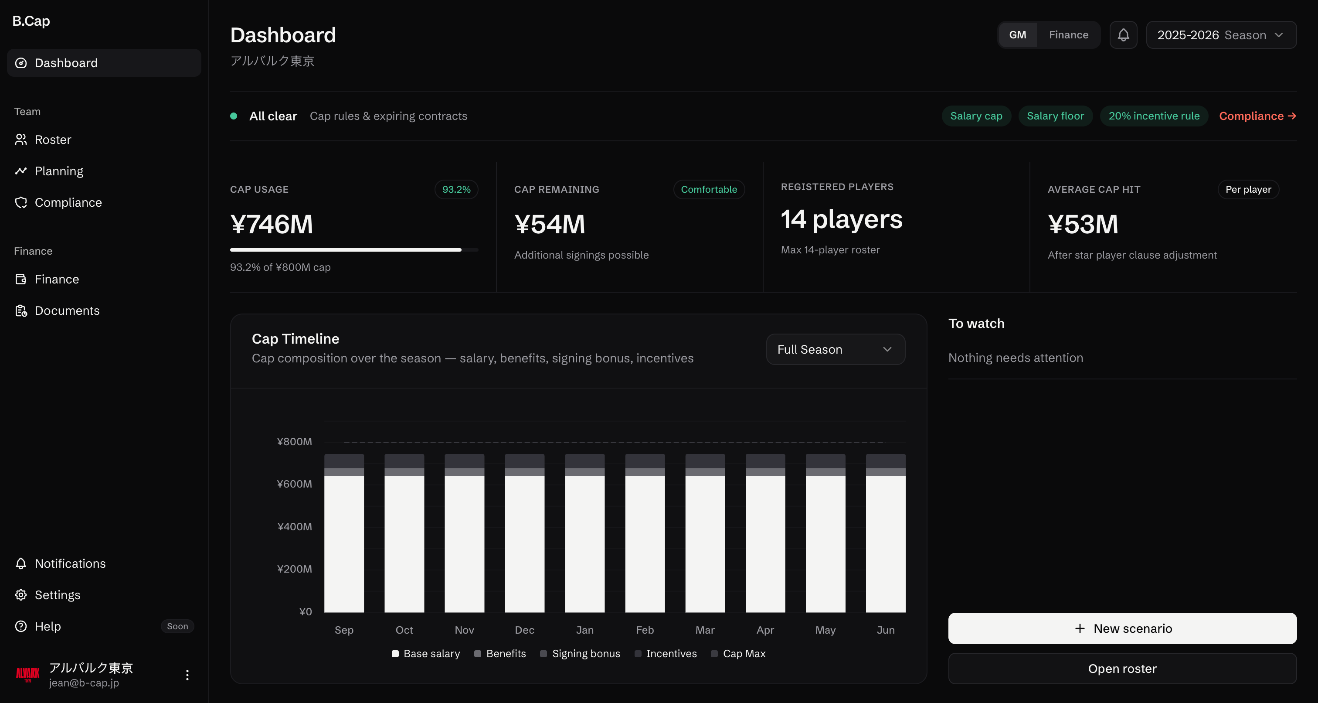Switch to GM view
The width and height of the screenshot is (1318, 703).
(x=1018, y=35)
